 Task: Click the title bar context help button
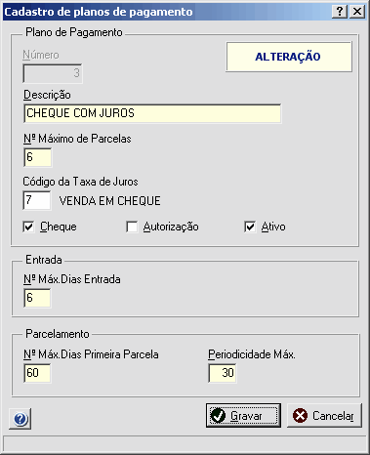[x=340, y=12]
